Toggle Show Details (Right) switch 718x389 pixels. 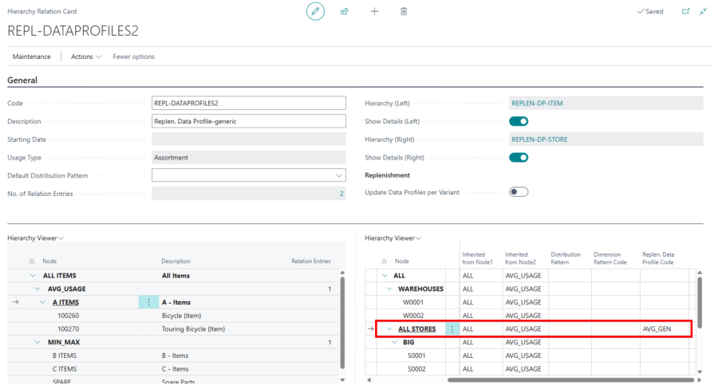tap(519, 157)
